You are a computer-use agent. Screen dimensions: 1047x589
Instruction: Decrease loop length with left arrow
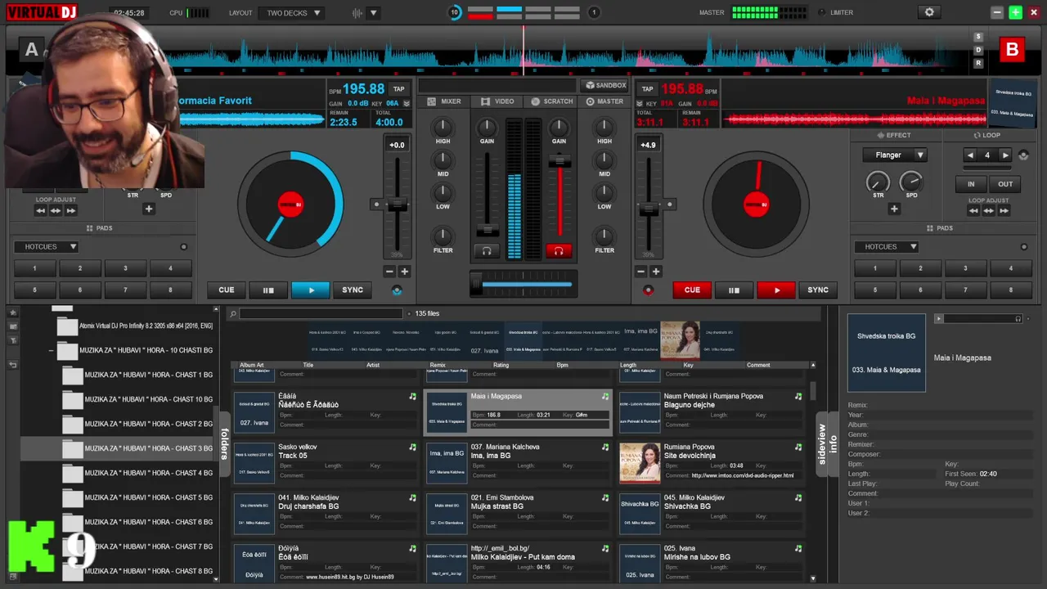click(x=970, y=155)
